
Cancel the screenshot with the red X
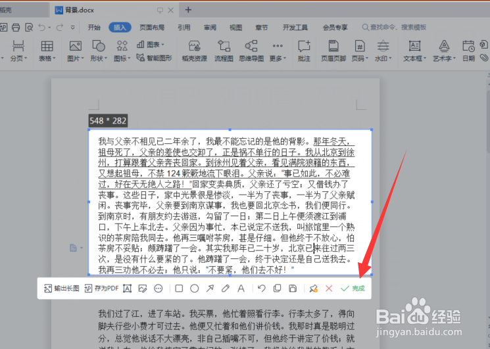coord(329,289)
